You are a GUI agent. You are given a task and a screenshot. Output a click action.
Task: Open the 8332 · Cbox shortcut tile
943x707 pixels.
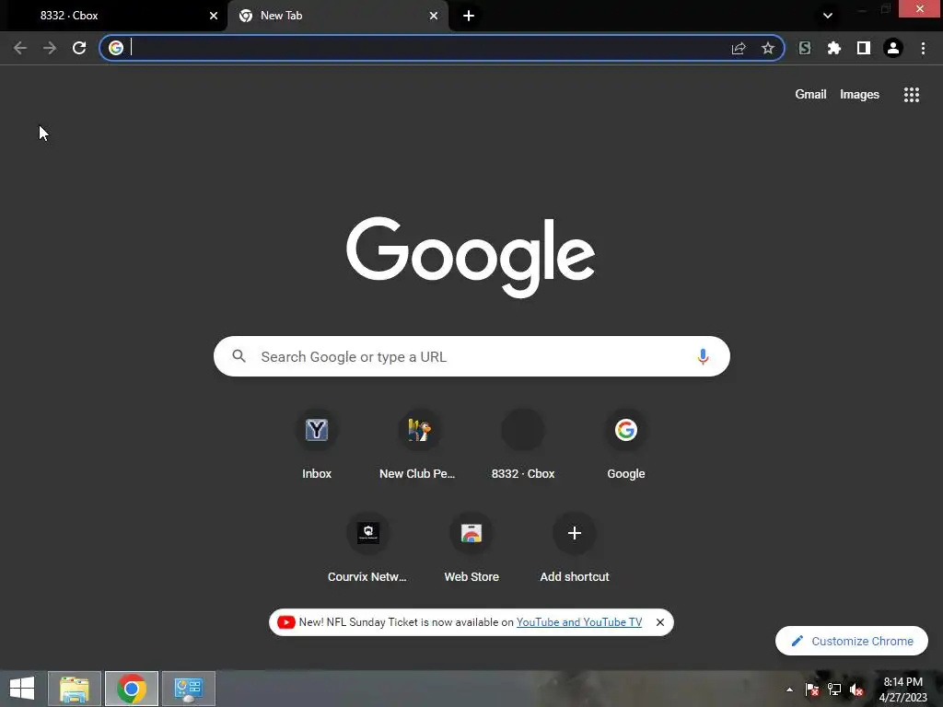(x=523, y=446)
